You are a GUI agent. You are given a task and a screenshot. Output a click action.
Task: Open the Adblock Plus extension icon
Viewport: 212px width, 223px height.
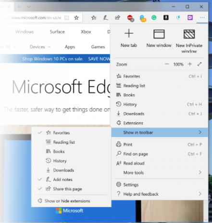pos(130,18)
